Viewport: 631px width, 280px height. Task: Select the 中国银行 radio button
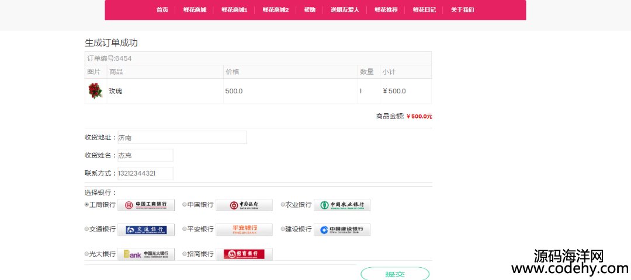pos(185,205)
